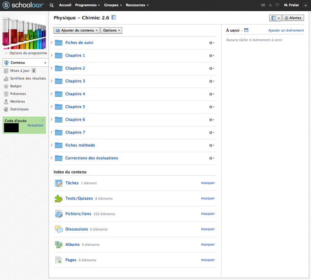This screenshot has width=311, height=280.
Task: Hide the Fichiers/liens index section
Action: 208,214
